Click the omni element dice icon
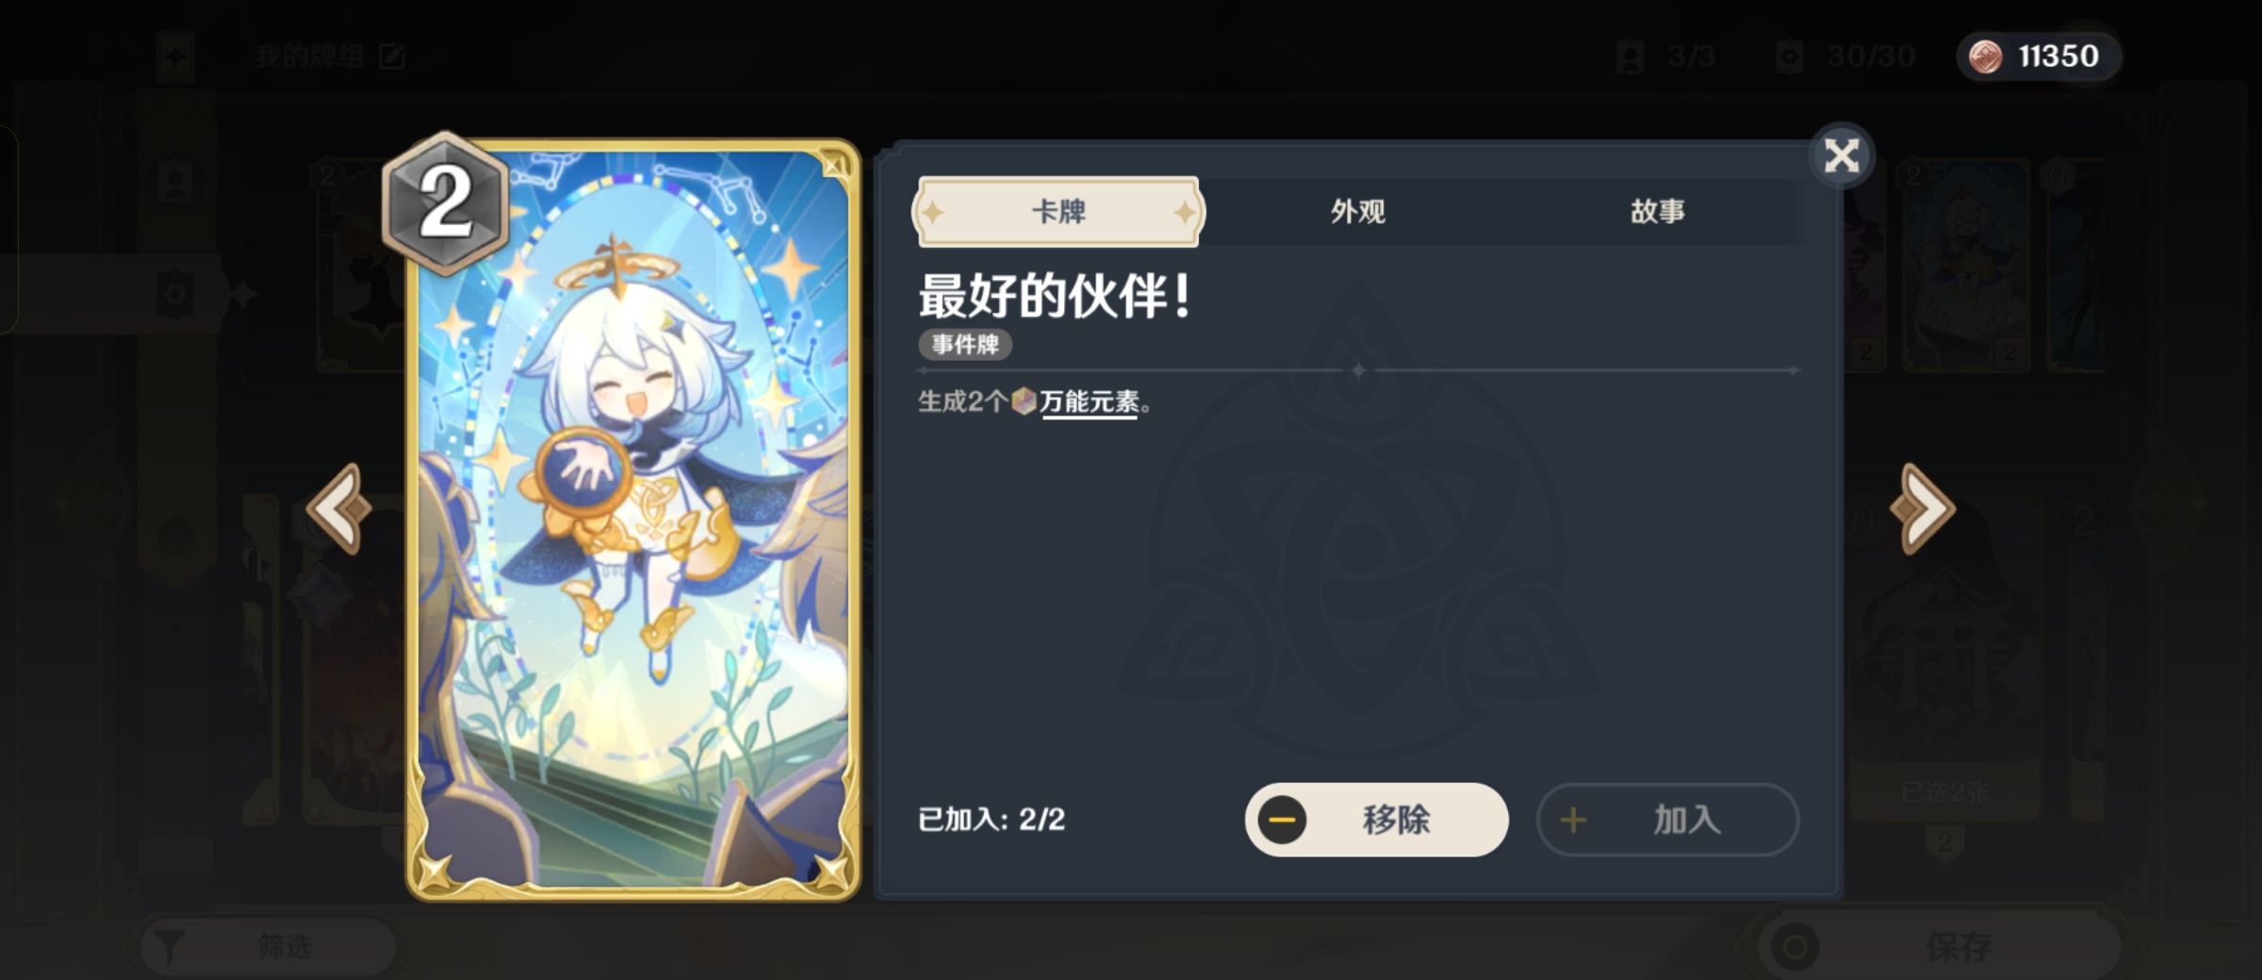 (x=1024, y=401)
